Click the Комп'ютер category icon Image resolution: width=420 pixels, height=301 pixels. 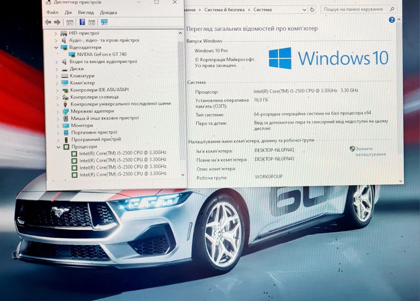click(x=65, y=83)
